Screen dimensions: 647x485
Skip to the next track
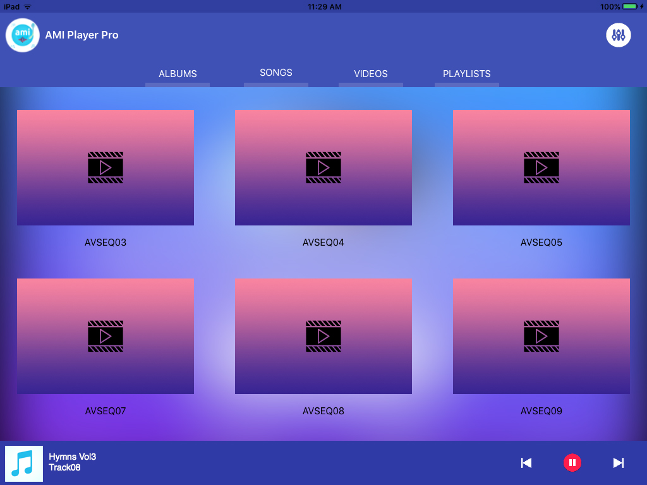pyautogui.click(x=618, y=463)
